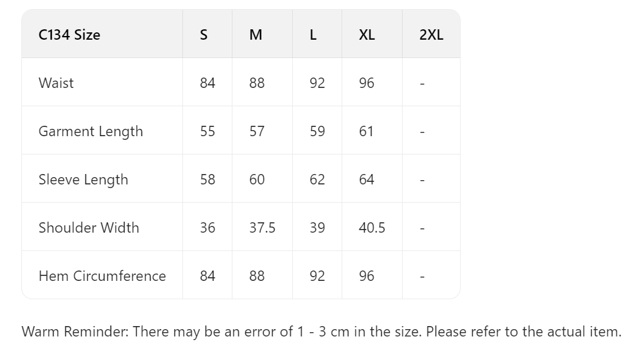Click Sleeve Length value 62 for L
This screenshot has width=643, height=356.
(x=317, y=180)
